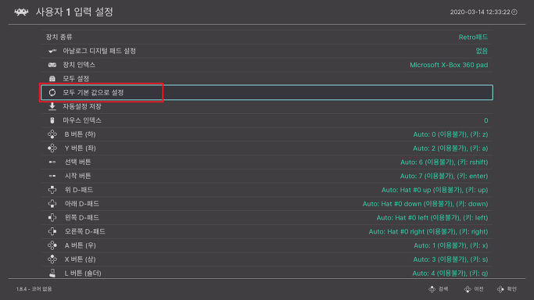Click the reset icon beside 모두 기본 값으로 설정
The width and height of the screenshot is (534, 300).
[x=52, y=92]
